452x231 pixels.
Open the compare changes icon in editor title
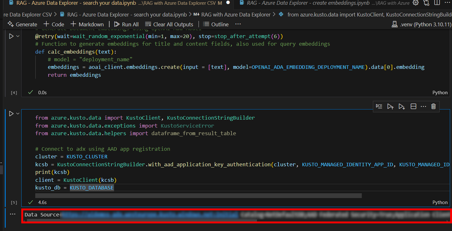click(x=426, y=3)
